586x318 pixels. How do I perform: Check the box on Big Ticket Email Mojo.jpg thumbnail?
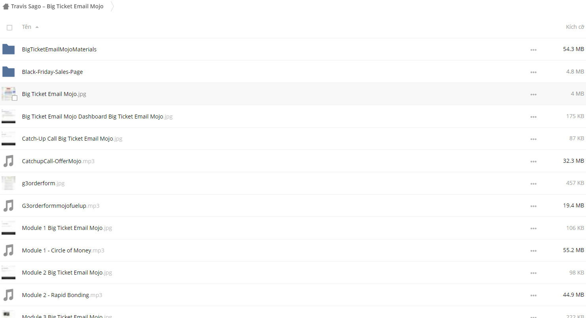point(15,98)
